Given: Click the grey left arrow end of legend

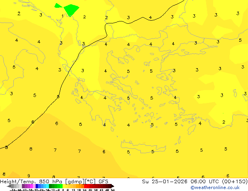Looking at the screenshot, I should (9, 186).
